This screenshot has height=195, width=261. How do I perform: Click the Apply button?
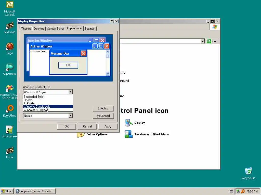point(108,126)
